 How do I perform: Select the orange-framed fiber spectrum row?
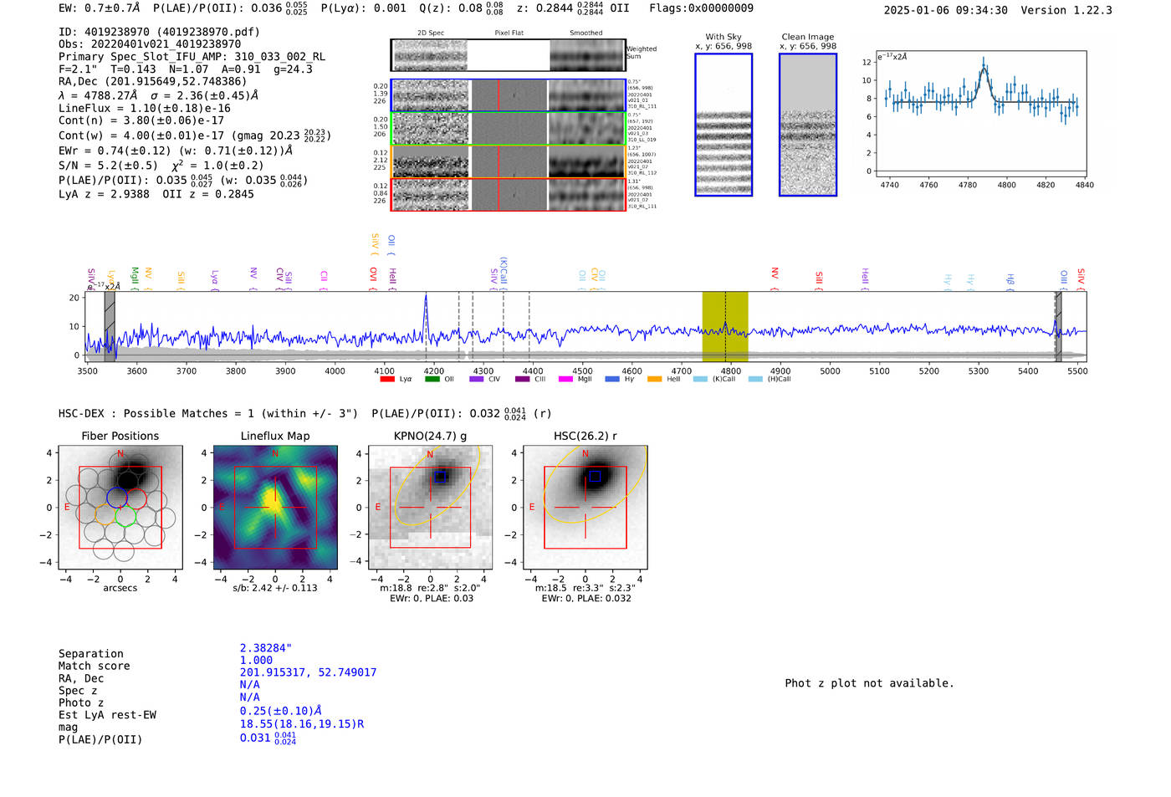click(x=508, y=161)
